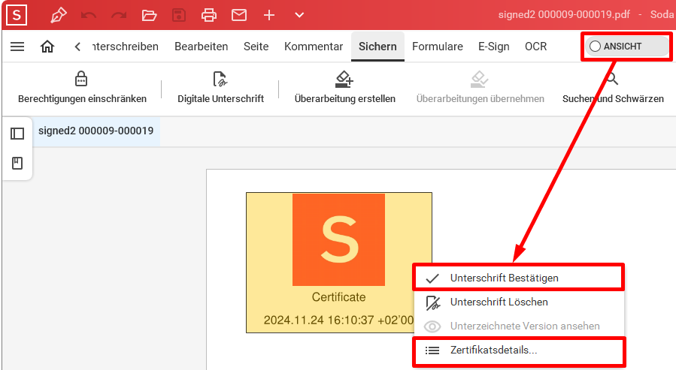Viewport: 676px width, 370px height.
Task: Redo the last action
Action: pos(119,16)
